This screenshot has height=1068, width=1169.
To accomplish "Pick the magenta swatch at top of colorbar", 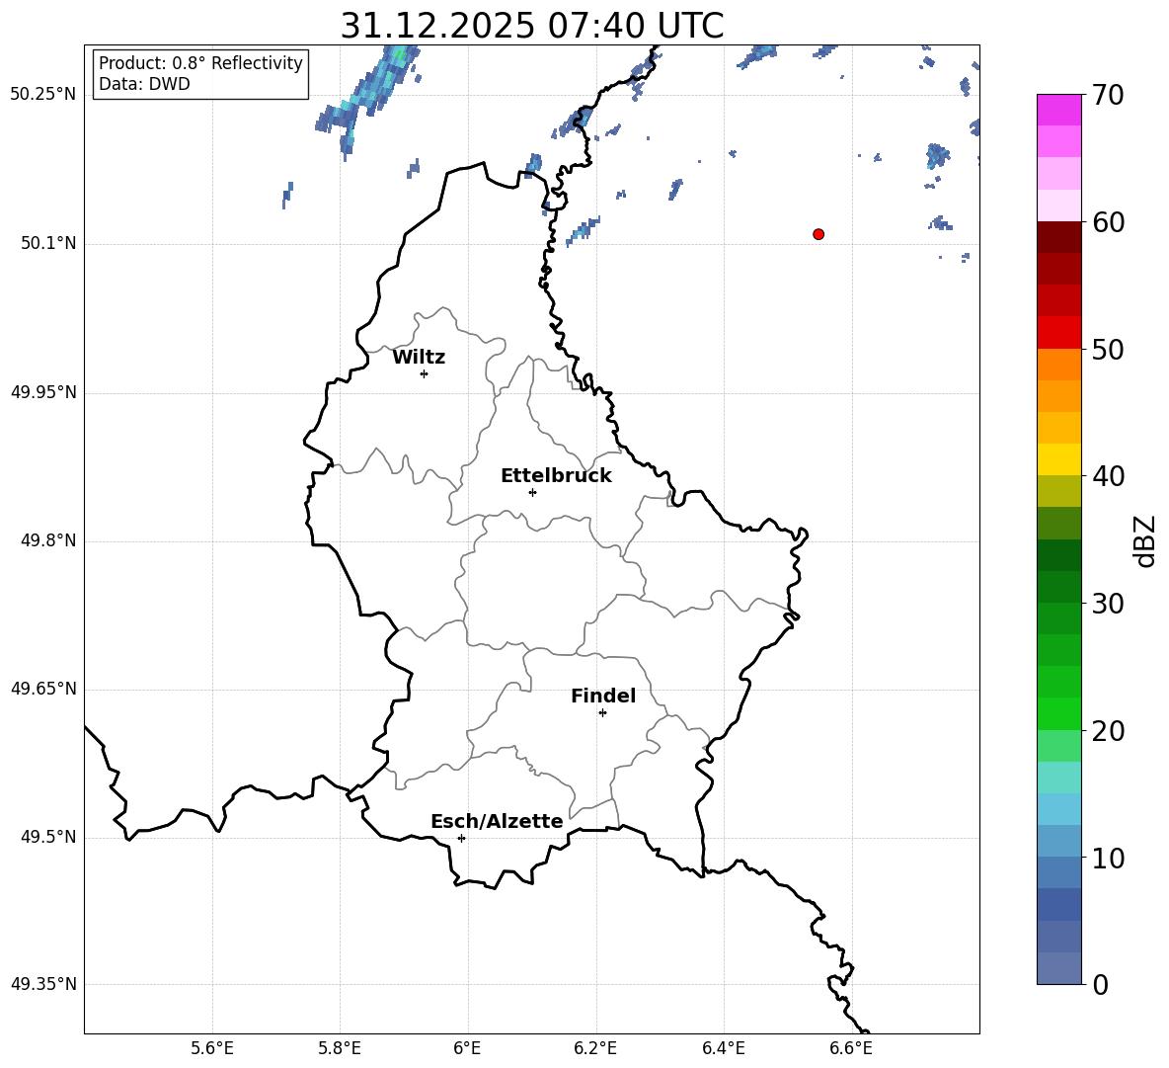I will (1059, 110).
